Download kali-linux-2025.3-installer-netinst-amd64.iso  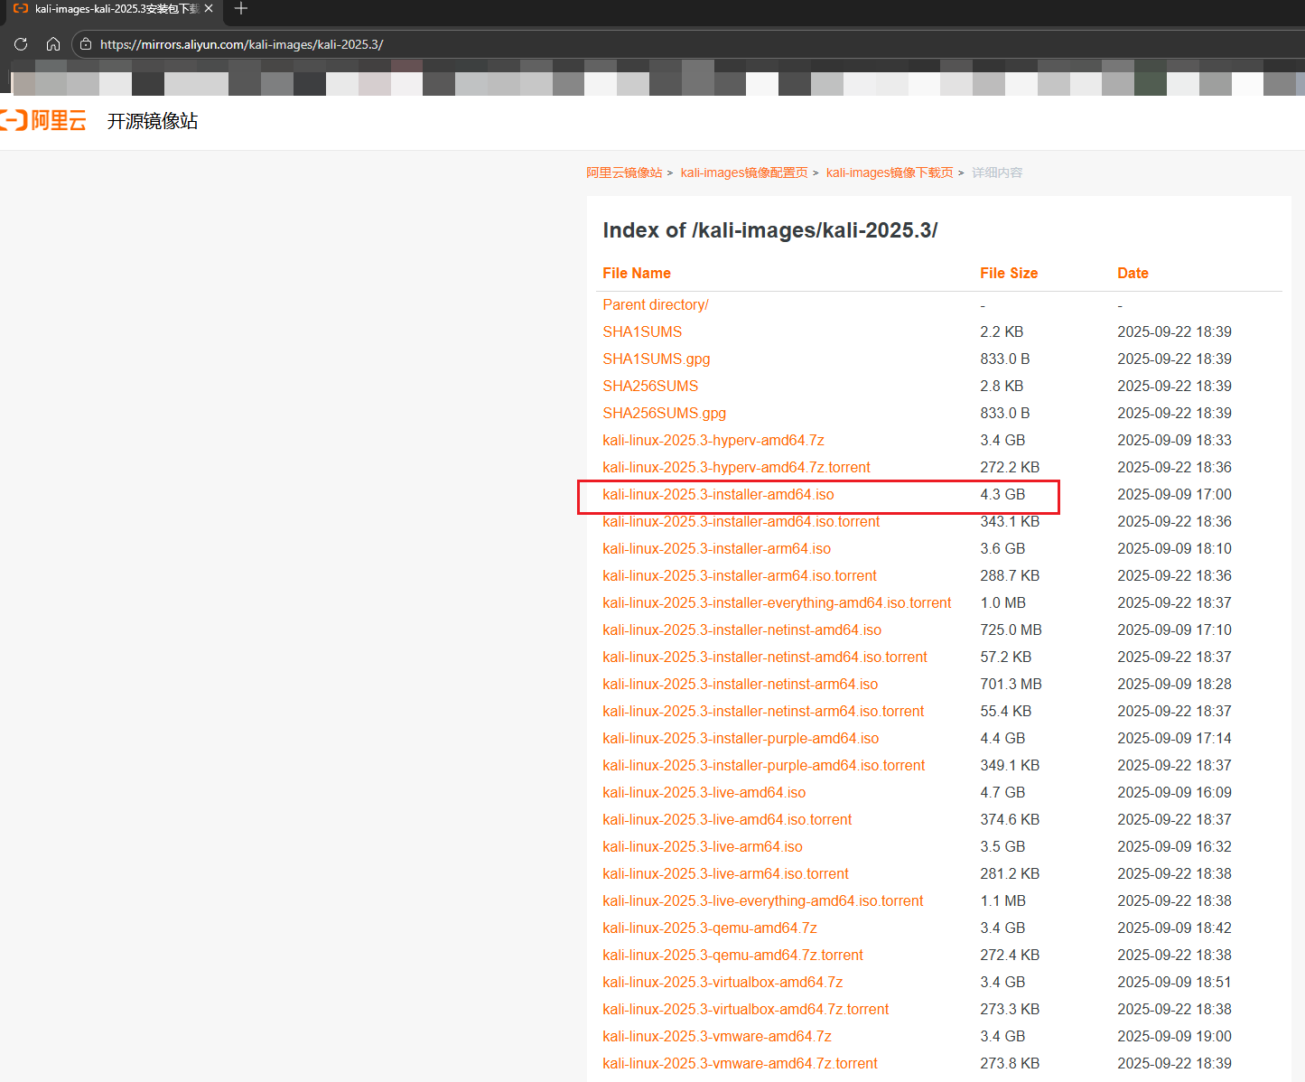pyautogui.click(x=742, y=630)
